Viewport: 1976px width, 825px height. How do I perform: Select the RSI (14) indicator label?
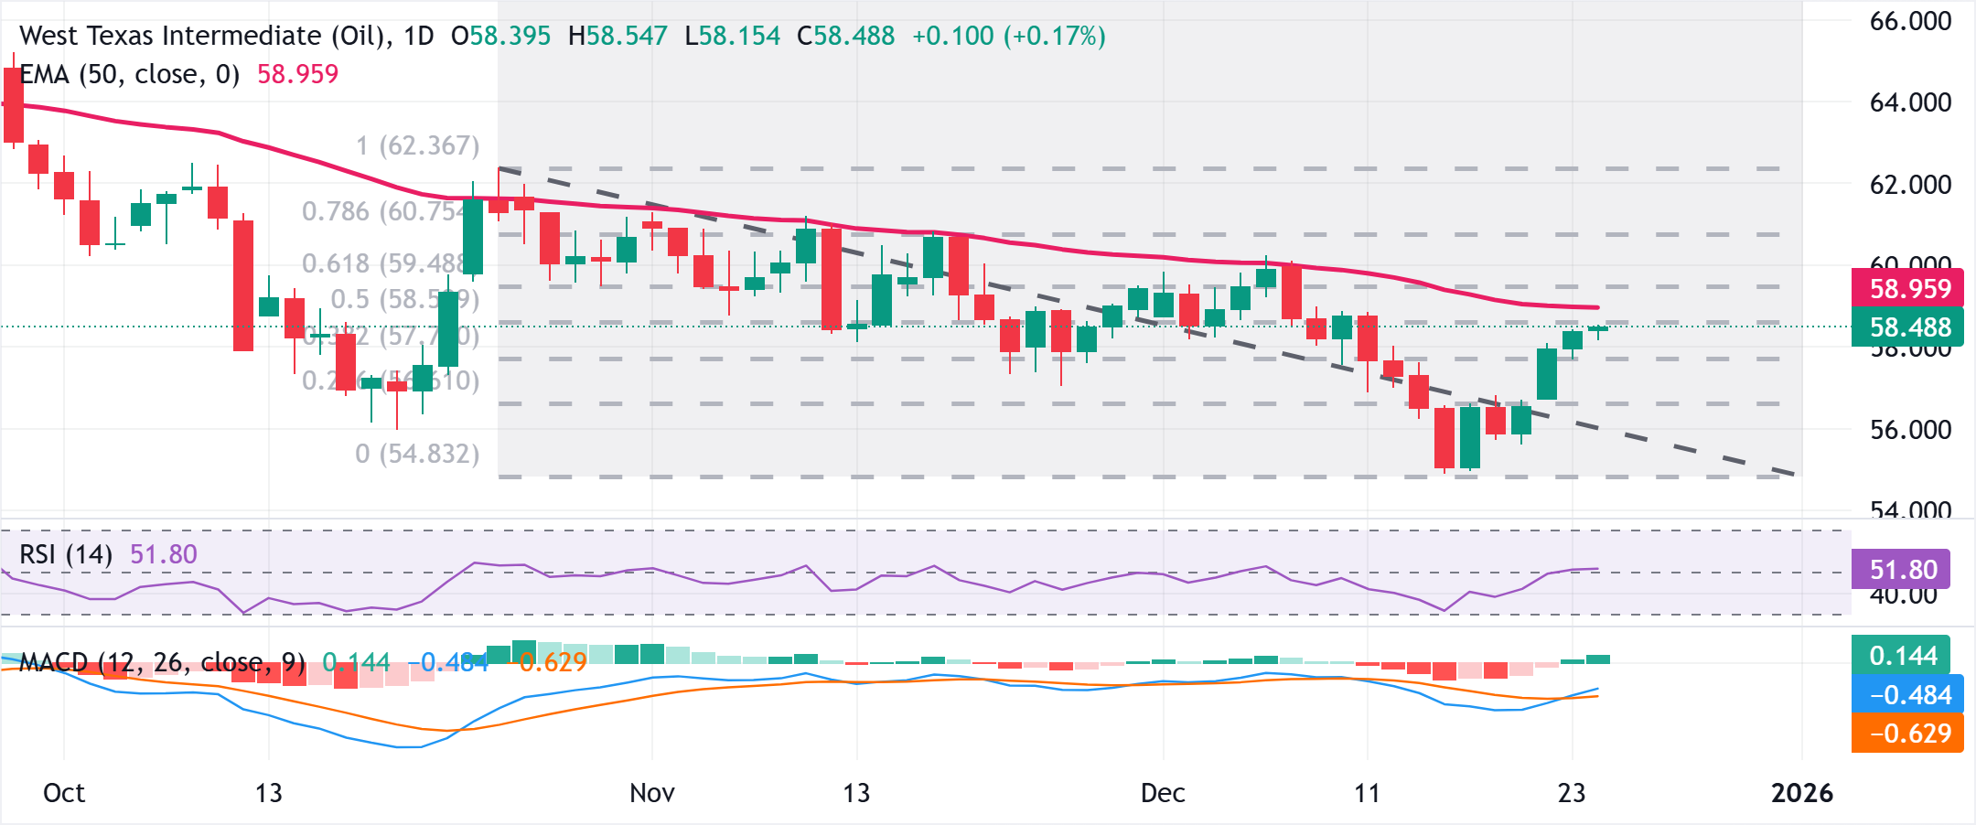pyautogui.click(x=66, y=554)
